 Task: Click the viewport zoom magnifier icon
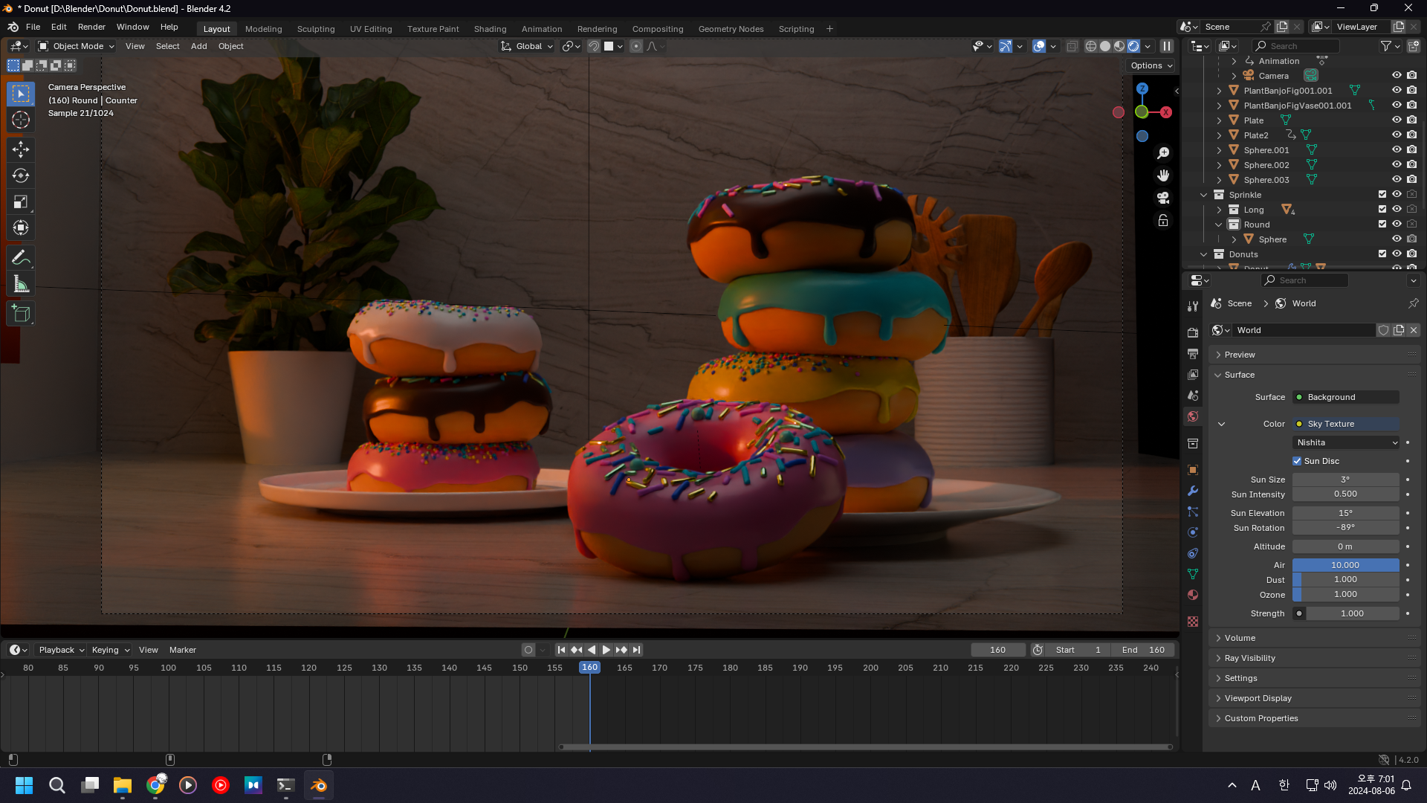pos(1163,153)
